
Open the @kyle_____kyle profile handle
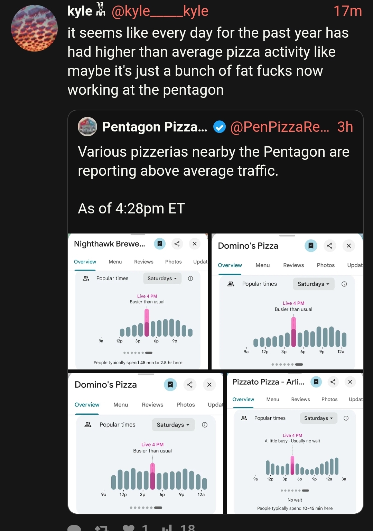click(x=160, y=11)
